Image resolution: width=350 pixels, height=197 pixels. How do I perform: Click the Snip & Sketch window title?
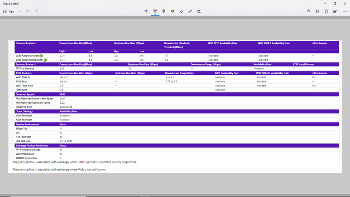tap(11, 4)
